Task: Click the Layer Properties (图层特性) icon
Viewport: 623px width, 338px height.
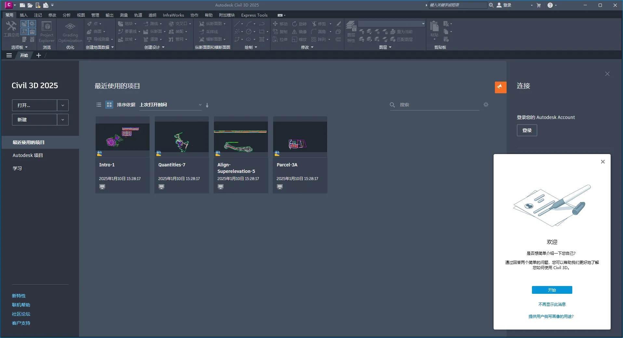Action: pos(351,31)
